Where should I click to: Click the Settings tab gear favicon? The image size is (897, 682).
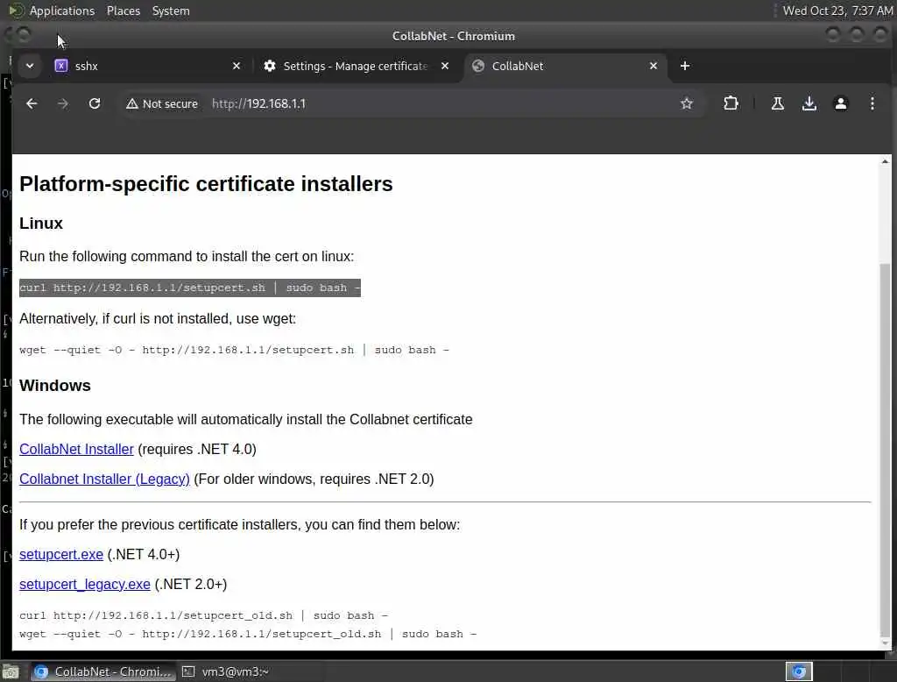(x=270, y=66)
